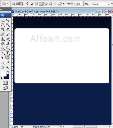
Task: Choose Polygon shape in options bar
Action: 51,4
